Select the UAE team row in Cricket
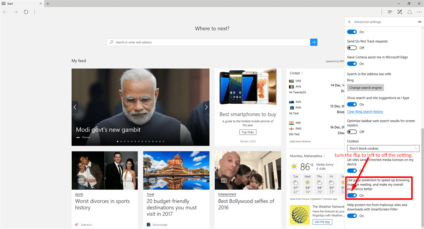Screen dimensions: 424x229 tap(295, 81)
